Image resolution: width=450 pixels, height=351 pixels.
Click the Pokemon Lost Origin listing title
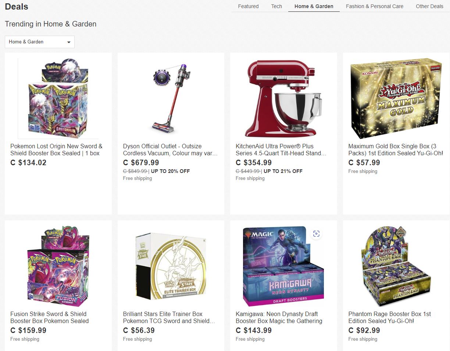pyautogui.click(x=56, y=150)
